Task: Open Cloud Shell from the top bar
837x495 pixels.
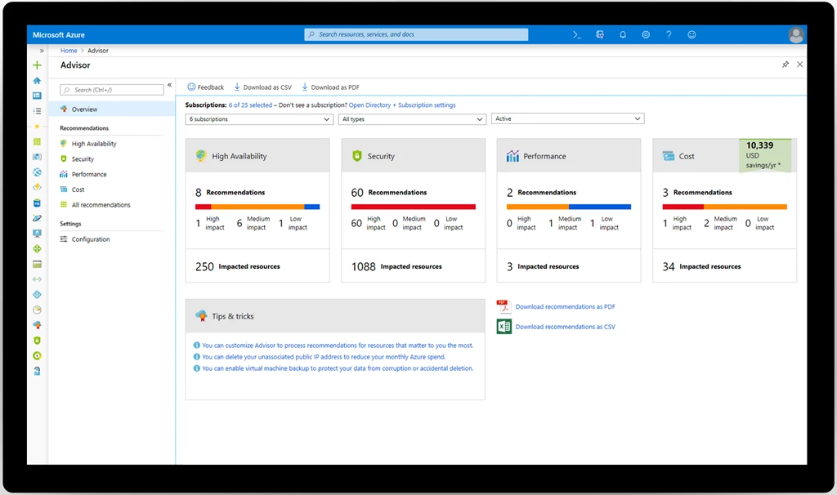Action: tap(577, 35)
